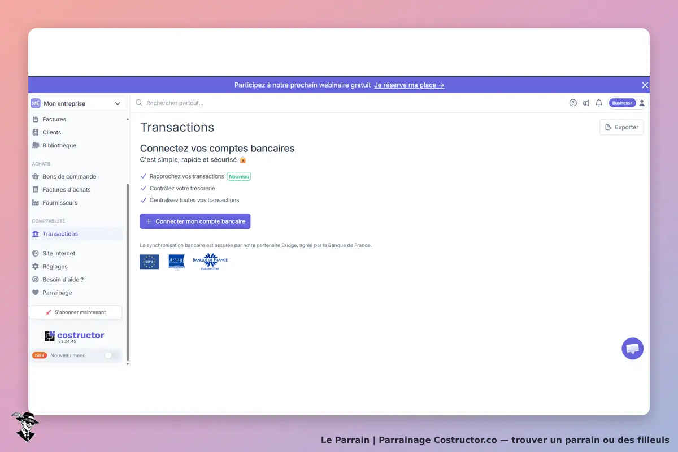The height and width of the screenshot is (452, 678).
Task: Click the Réglages gear icon
Action: [36, 266]
